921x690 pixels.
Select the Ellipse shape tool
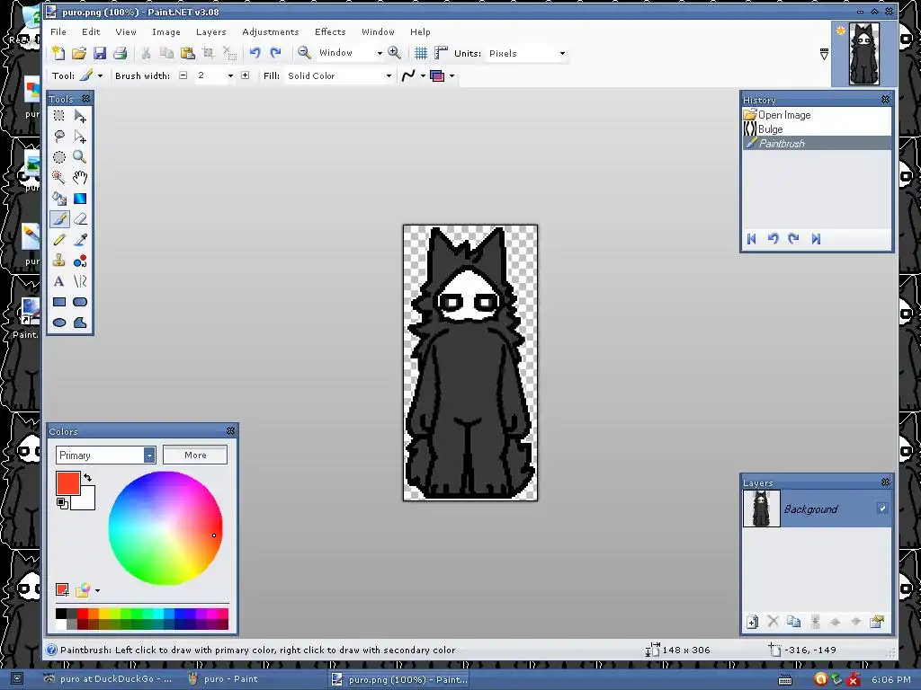(59, 323)
